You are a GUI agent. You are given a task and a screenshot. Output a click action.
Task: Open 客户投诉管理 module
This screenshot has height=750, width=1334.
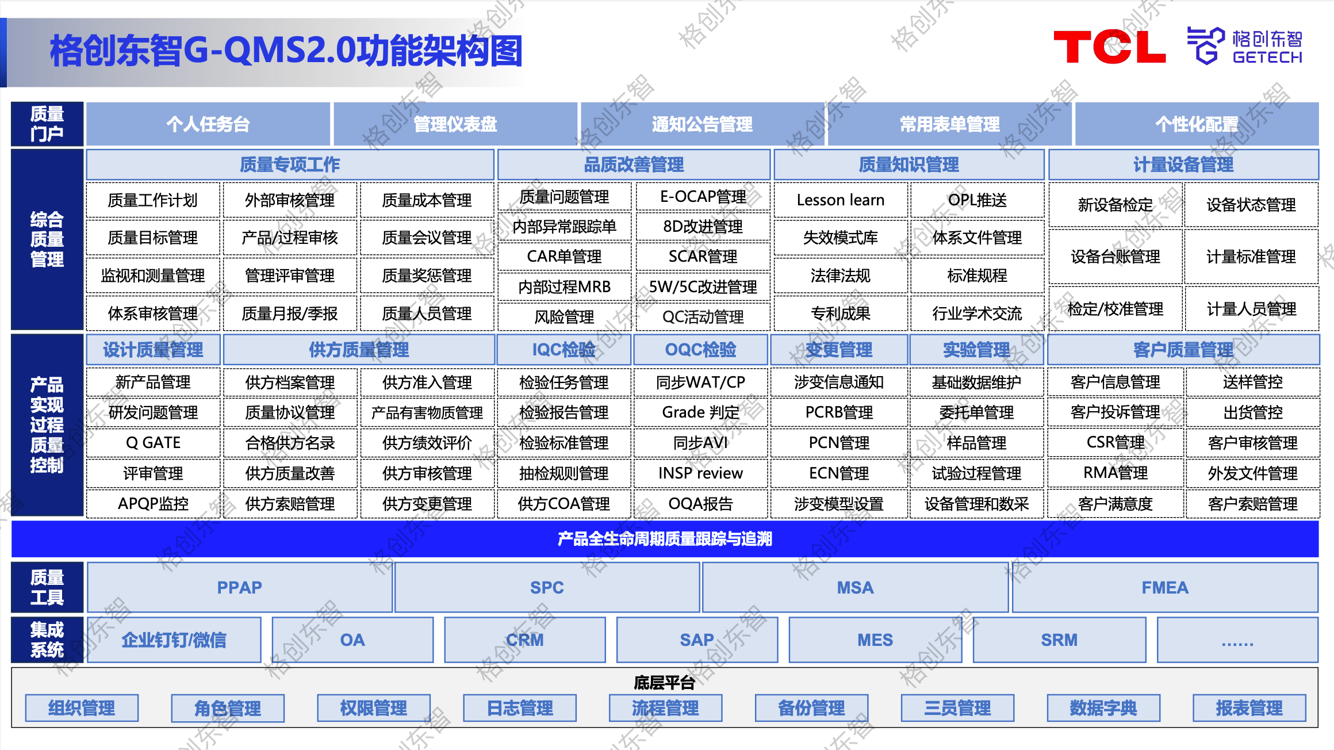point(1115,412)
